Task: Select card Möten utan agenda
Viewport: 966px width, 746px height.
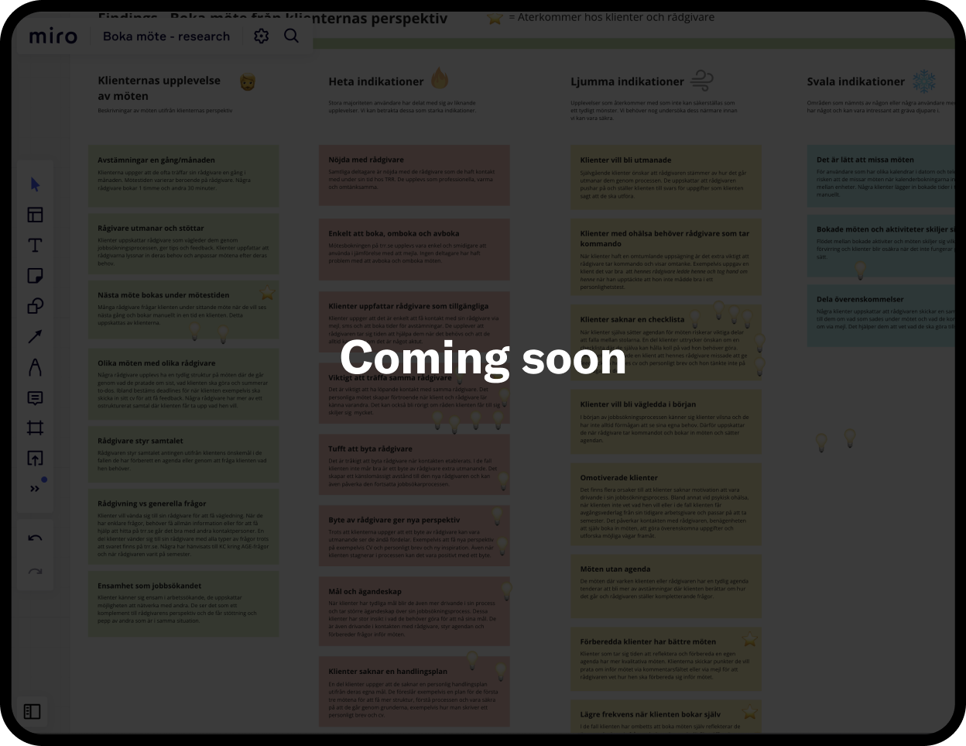Action: tap(666, 585)
